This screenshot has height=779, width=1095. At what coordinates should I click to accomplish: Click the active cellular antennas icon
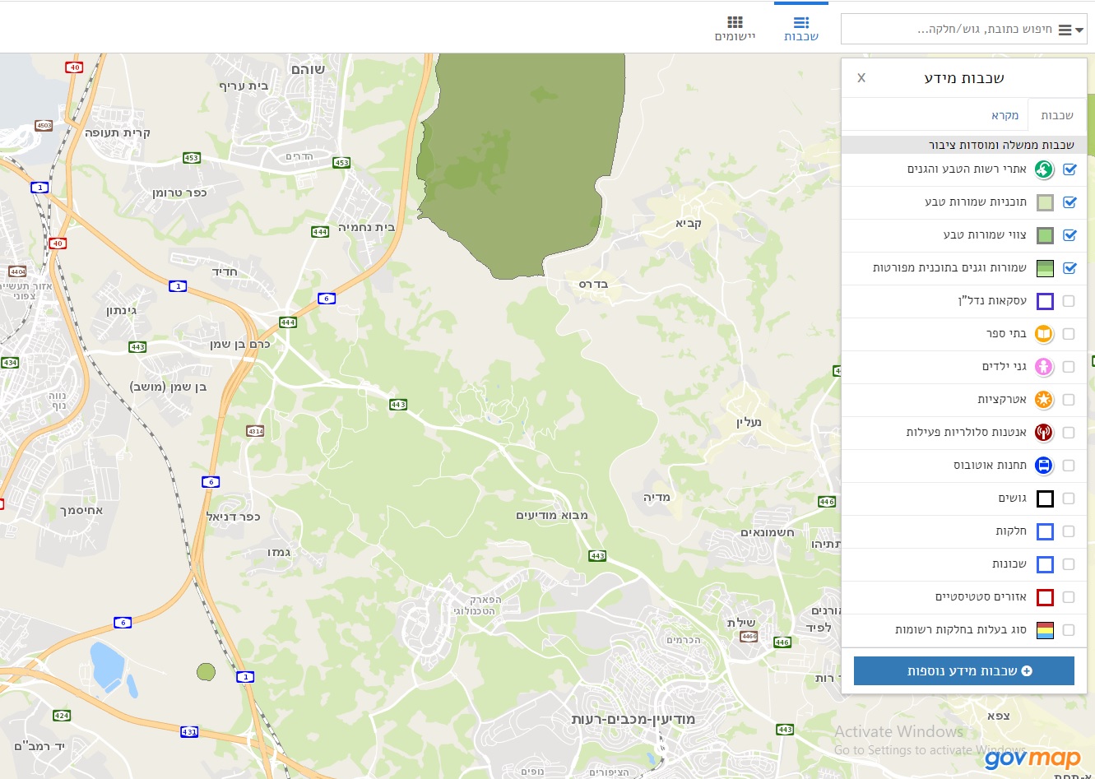tap(1044, 433)
